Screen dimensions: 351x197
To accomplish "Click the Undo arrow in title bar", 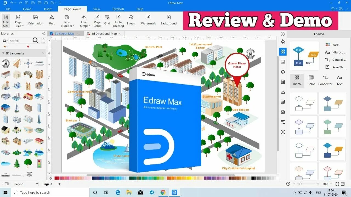I will 12,3.
